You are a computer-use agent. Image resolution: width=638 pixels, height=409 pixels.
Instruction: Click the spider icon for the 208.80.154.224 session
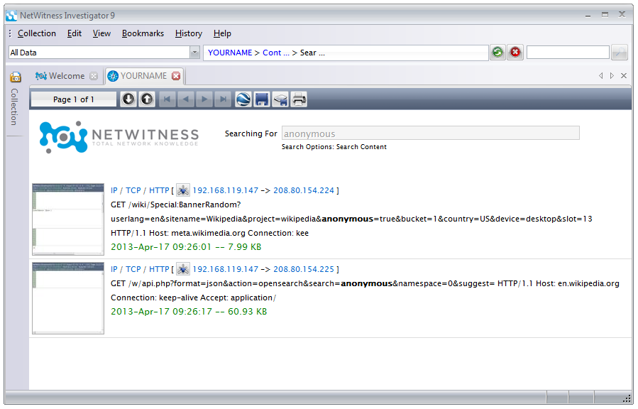[182, 190]
